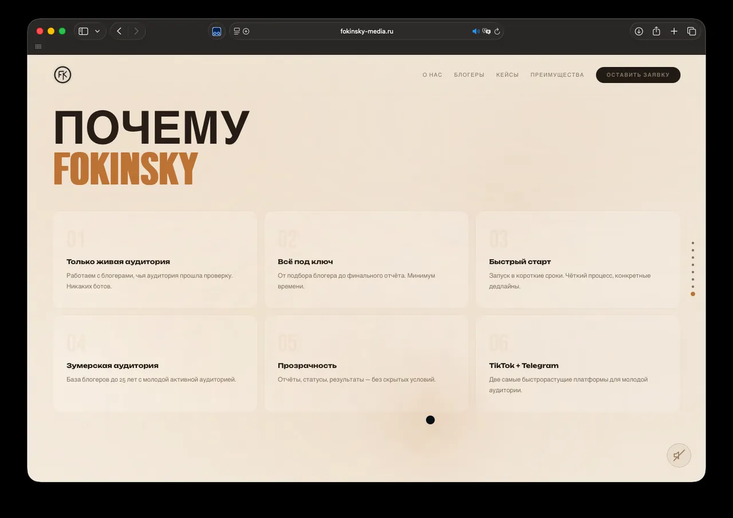Click the translate icon in address bar
The image size is (733, 518).
487,31
